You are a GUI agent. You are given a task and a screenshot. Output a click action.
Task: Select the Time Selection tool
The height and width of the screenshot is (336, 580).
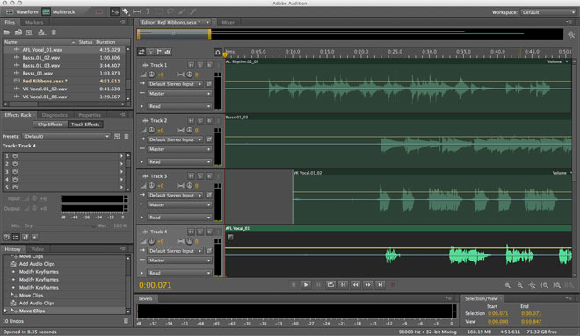click(x=148, y=11)
